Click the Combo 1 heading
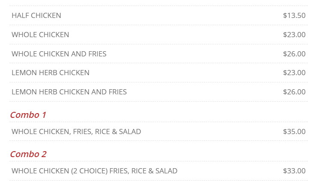The width and height of the screenshot is (321, 187). [x=28, y=115]
